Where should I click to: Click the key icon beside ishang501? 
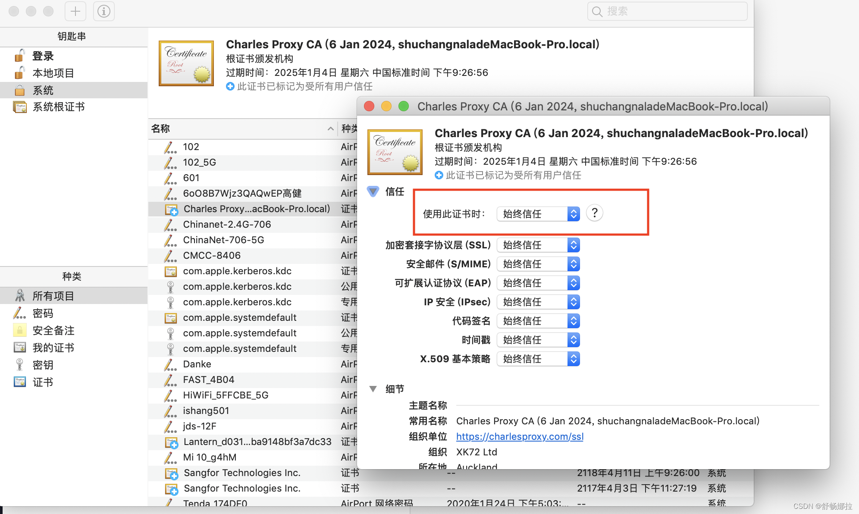[170, 411]
